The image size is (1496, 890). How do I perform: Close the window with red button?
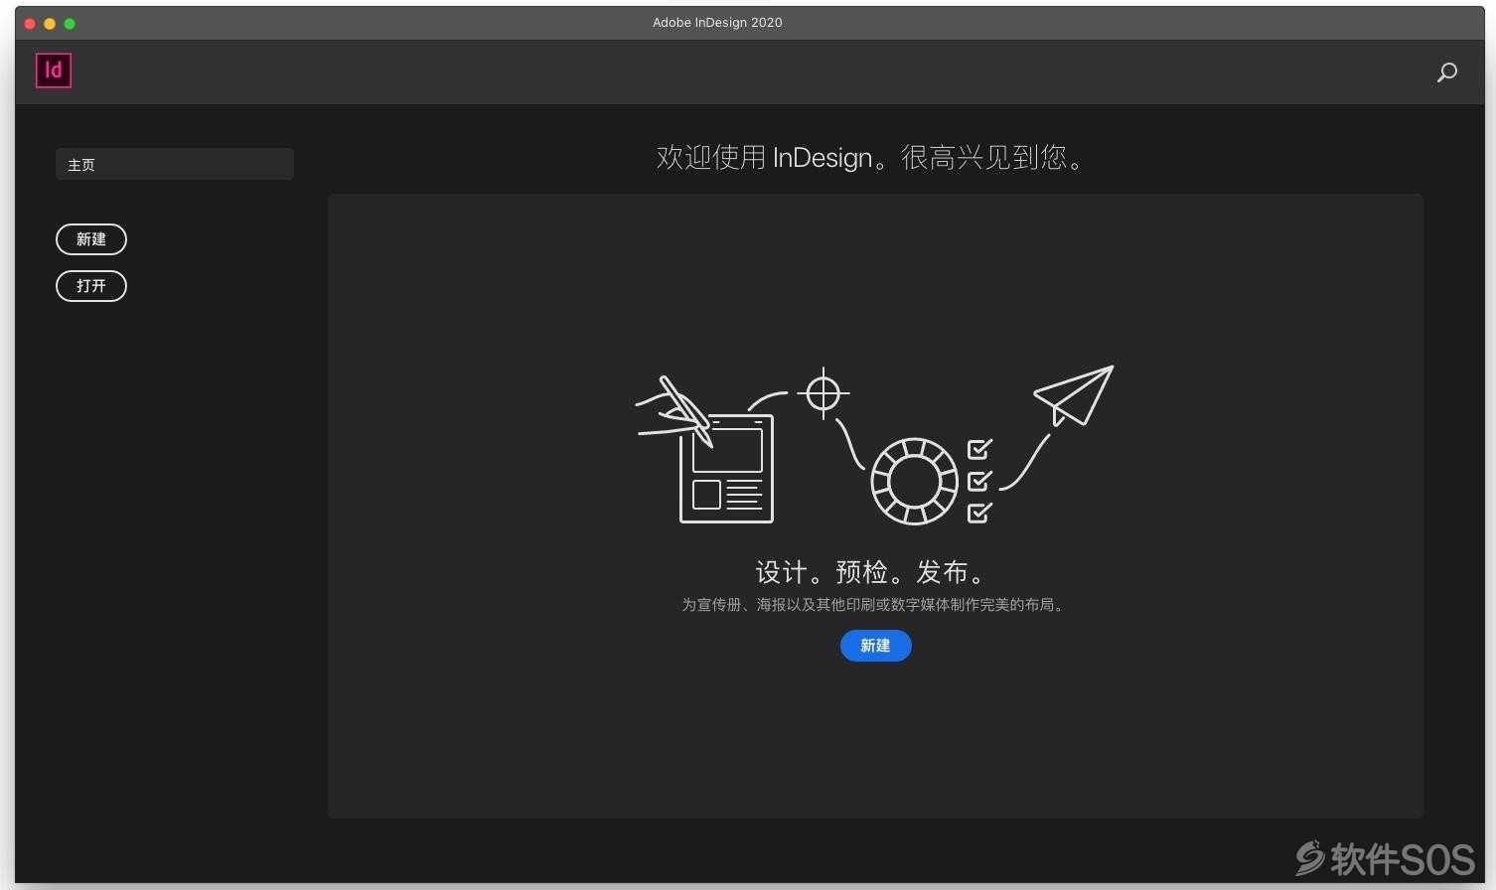(30, 23)
